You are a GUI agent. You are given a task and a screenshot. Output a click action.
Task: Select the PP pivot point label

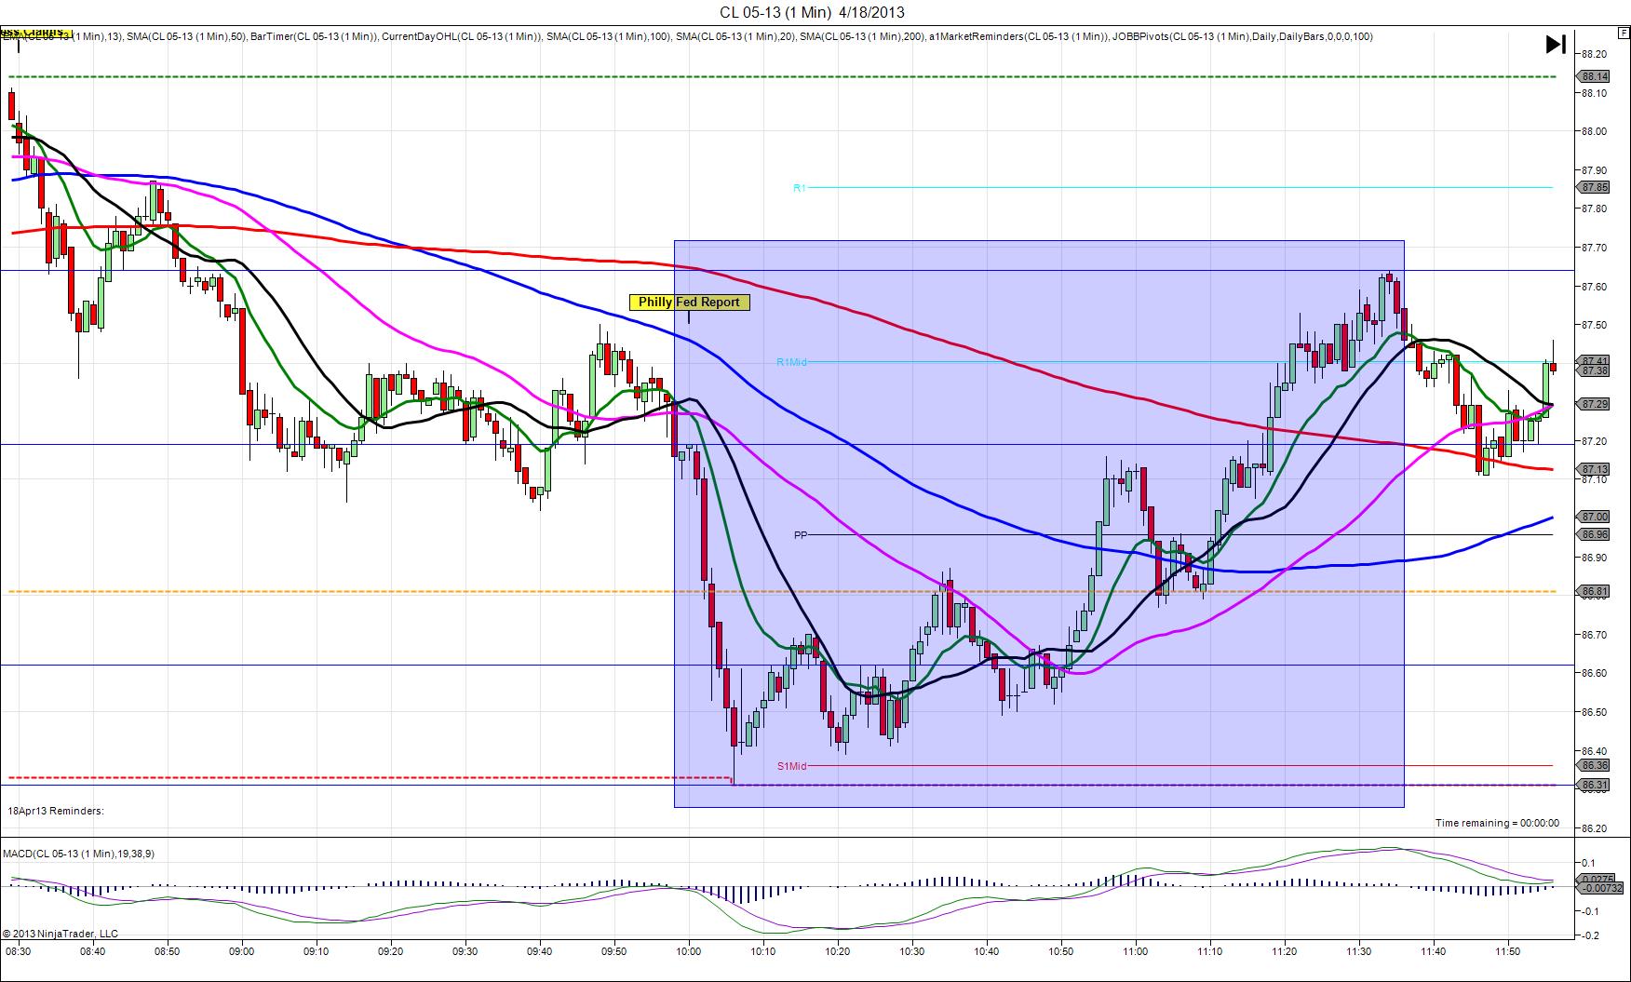(x=800, y=535)
